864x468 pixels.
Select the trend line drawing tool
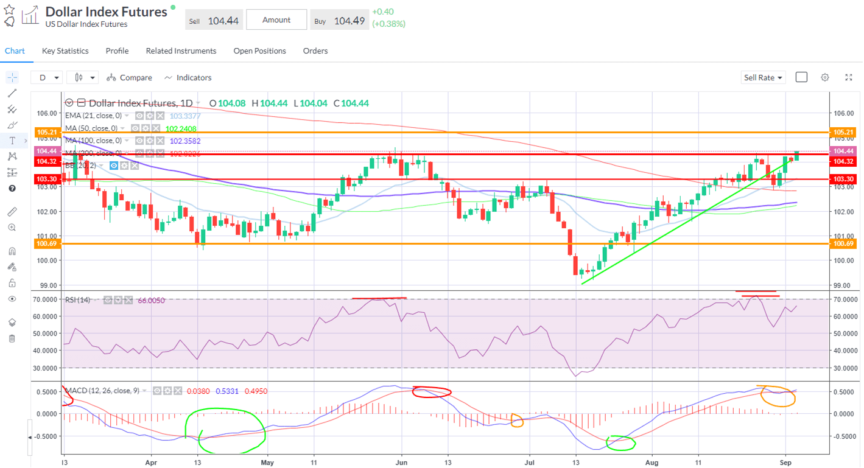(12, 93)
